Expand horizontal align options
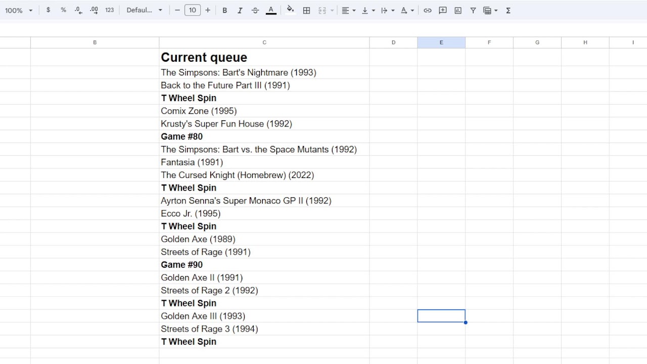Image resolution: width=647 pixels, height=364 pixels. click(x=349, y=10)
